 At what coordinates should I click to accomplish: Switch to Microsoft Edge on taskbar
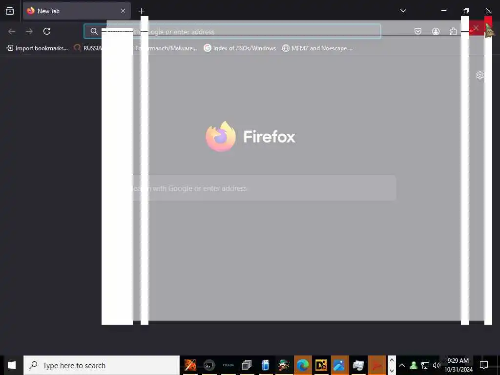click(303, 365)
